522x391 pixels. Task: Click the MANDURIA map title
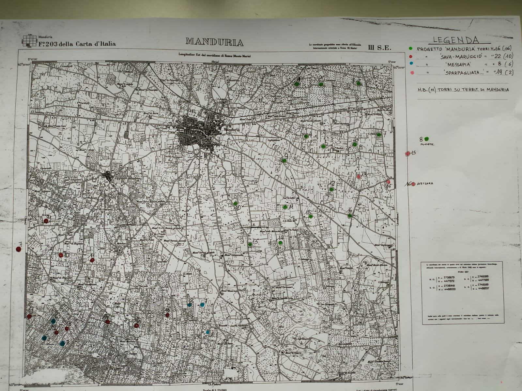(214, 42)
